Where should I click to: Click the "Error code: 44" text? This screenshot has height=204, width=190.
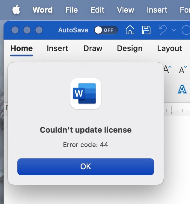tap(85, 145)
